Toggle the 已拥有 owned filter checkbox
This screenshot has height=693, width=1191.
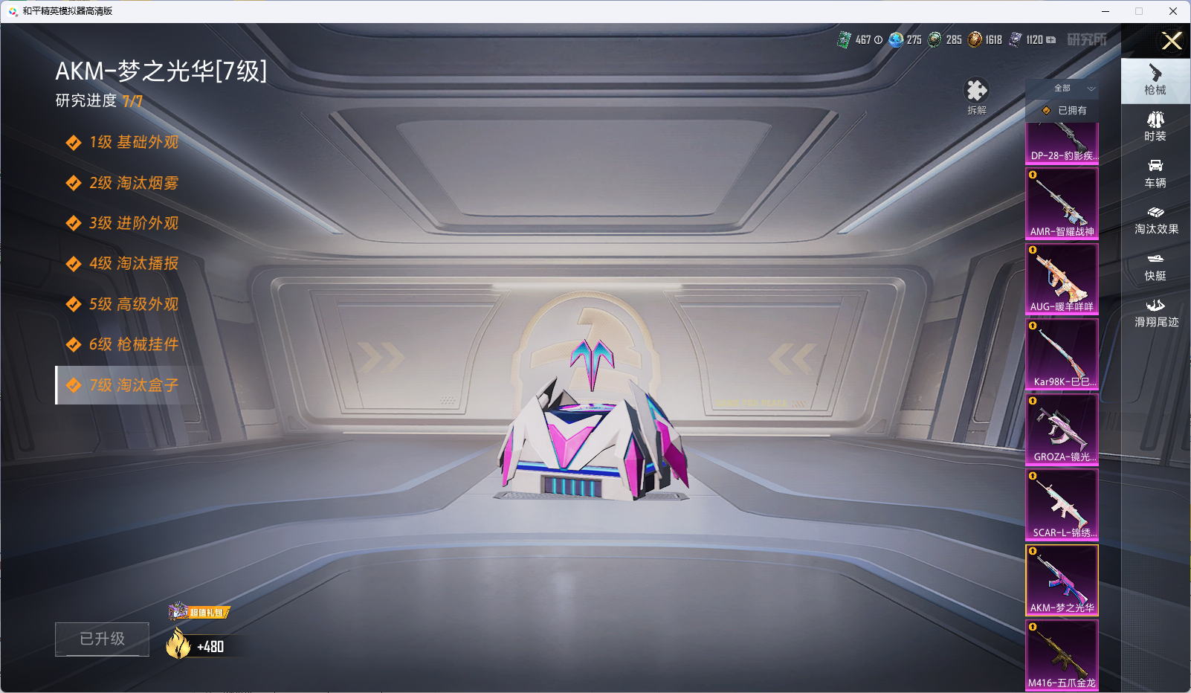coord(1047,111)
